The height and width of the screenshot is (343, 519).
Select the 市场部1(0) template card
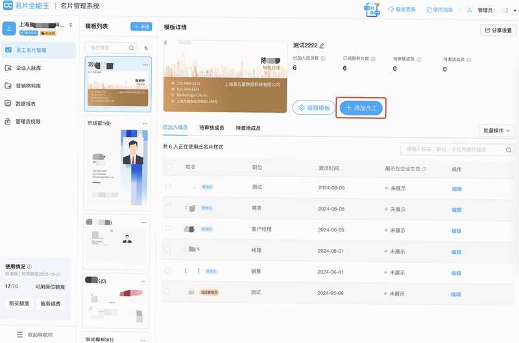coord(117,163)
